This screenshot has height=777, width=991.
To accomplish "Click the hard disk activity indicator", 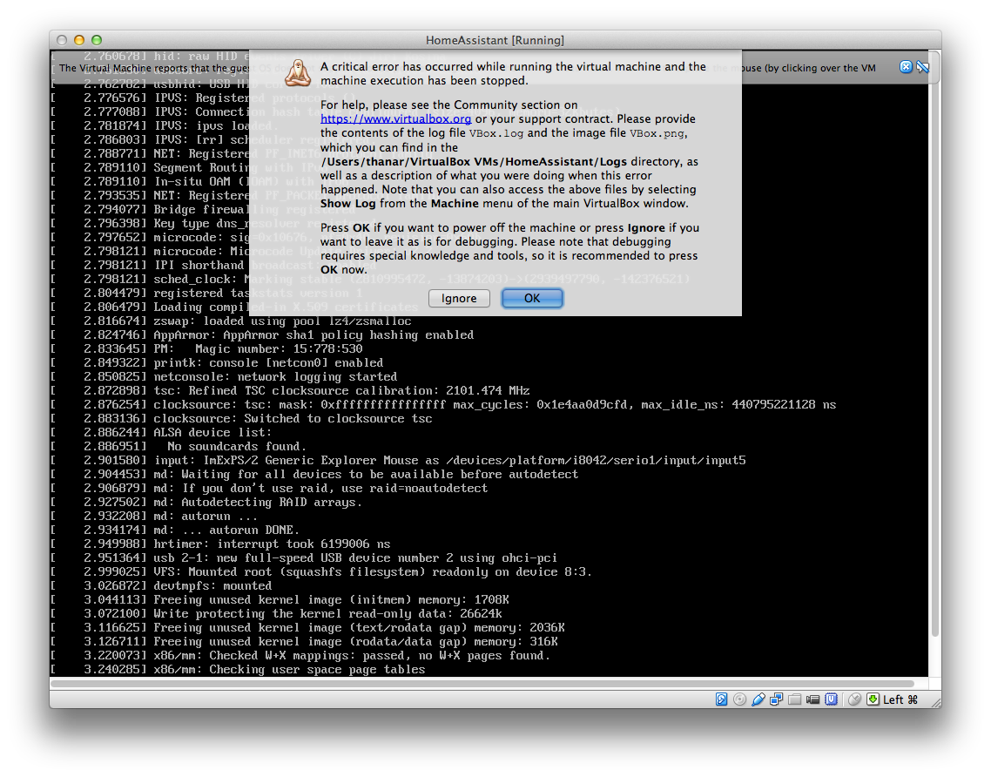I will (721, 699).
